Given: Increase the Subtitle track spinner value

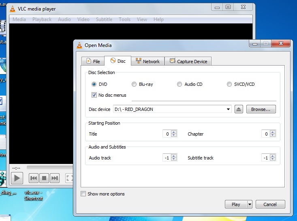Looking at the screenshot, I should (273, 156).
